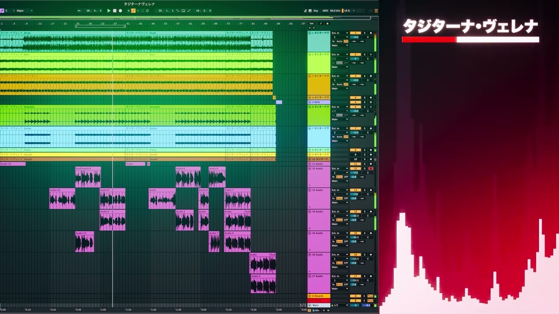Click the Lock envelopes icon above track headers
Screen dimensions: 559x314
point(327,23)
